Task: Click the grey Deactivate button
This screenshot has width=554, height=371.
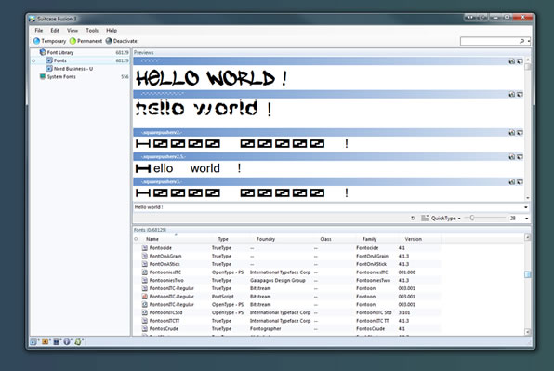Action: [121, 41]
